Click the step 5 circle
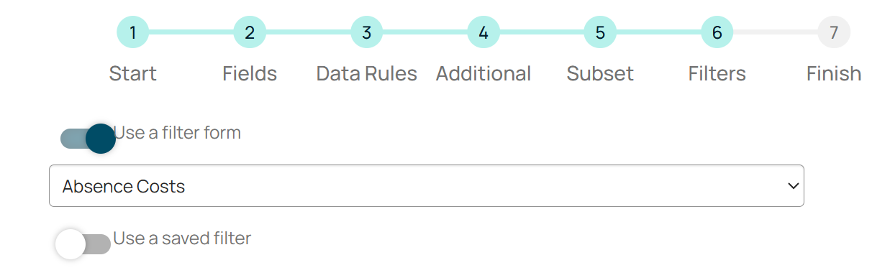Image resolution: width=890 pixels, height=278 pixels. tap(600, 32)
